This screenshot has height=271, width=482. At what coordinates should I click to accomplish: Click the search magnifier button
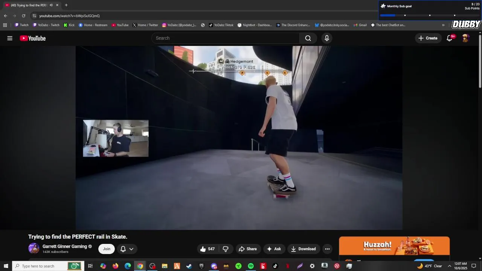pos(308,38)
